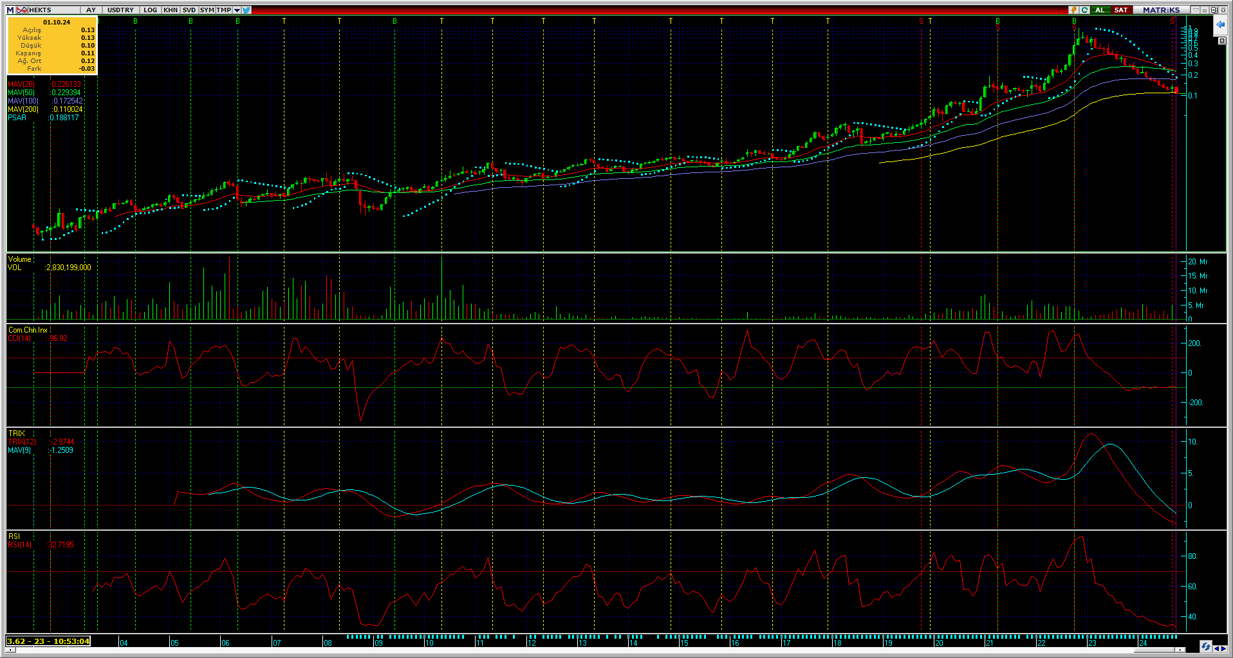
Task: Click the 0.1 price level on price axis
Action: 1192,96
